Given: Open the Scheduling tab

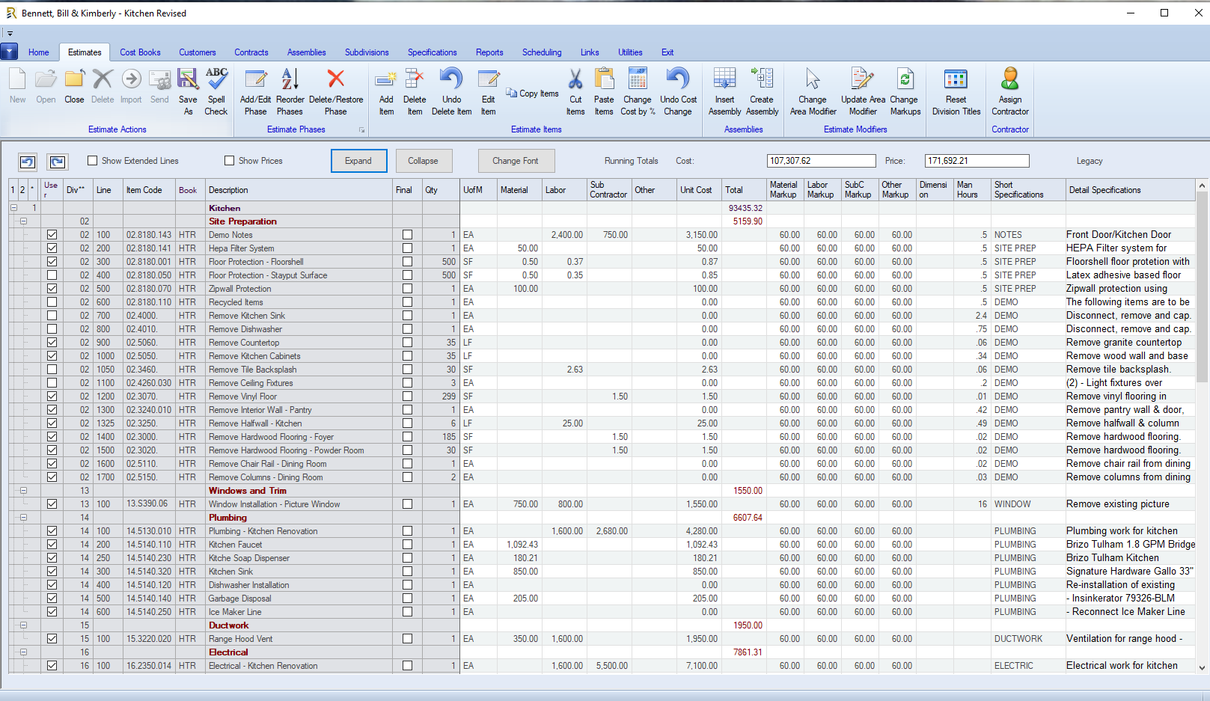Looking at the screenshot, I should (x=542, y=52).
